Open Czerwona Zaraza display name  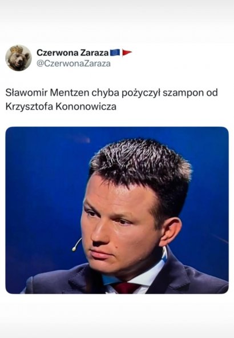[72, 53]
